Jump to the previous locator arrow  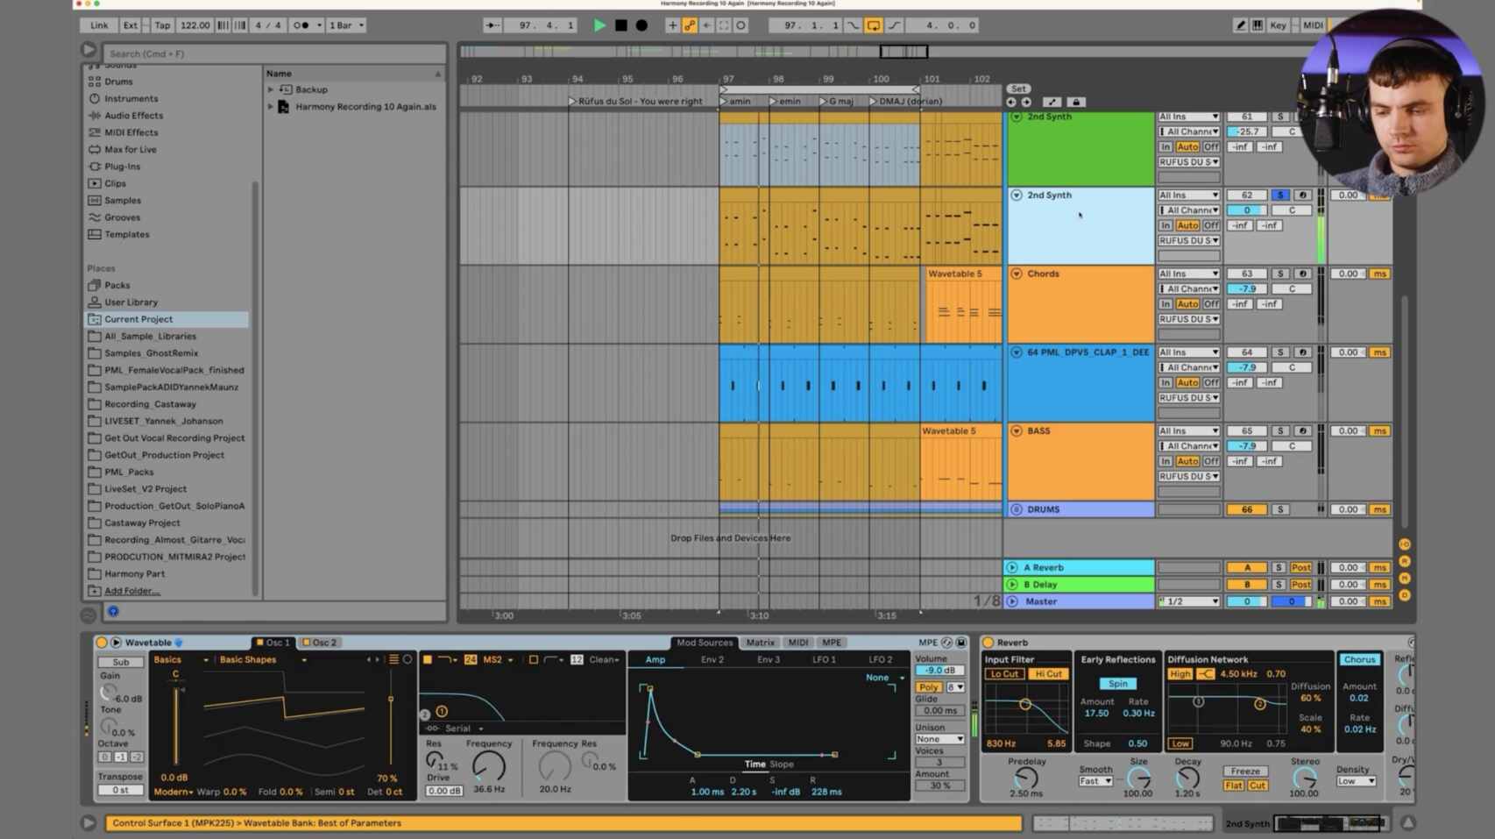click(1011, 103)
